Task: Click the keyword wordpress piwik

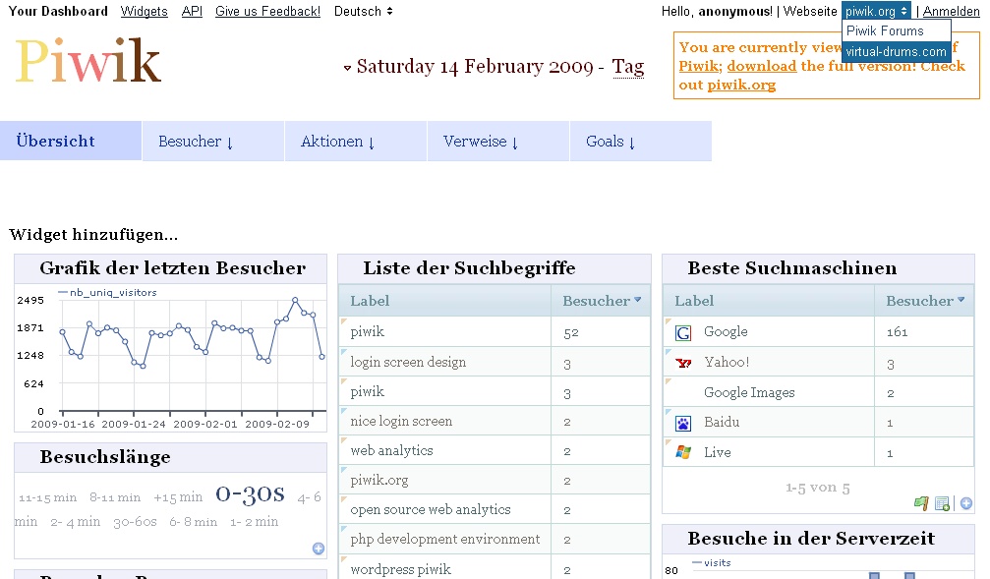Action: coord(401,569)
